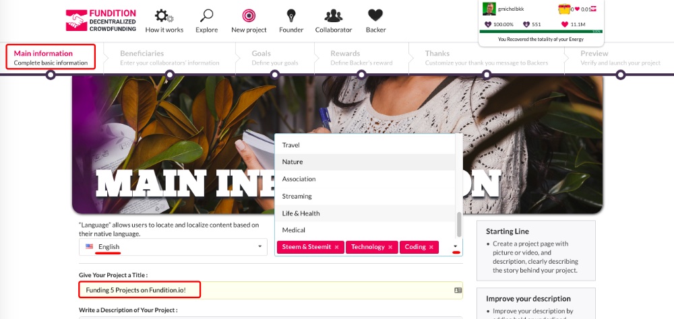This screenshot has height=319, width=674.
Task: Click the Collaborator label
Action: coord(334,30)
